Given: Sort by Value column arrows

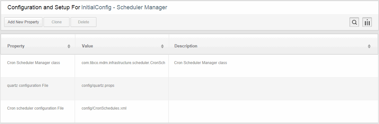Looking at the screenshot, I should click(x=162, y=46).
